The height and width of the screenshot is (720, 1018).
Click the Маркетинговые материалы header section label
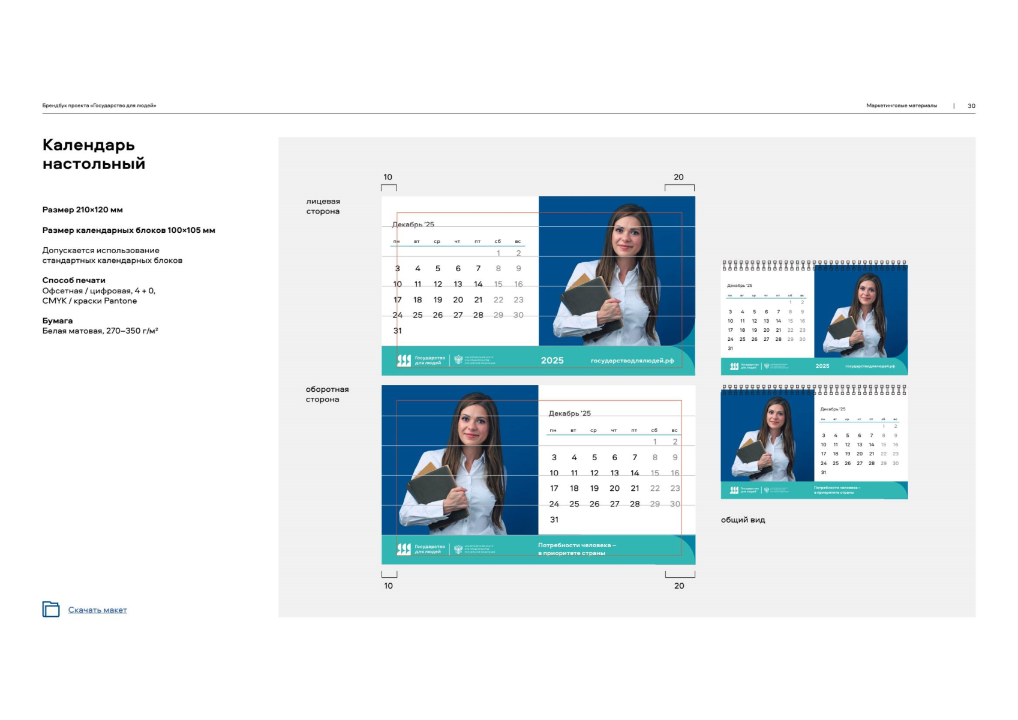pos(901,106)
